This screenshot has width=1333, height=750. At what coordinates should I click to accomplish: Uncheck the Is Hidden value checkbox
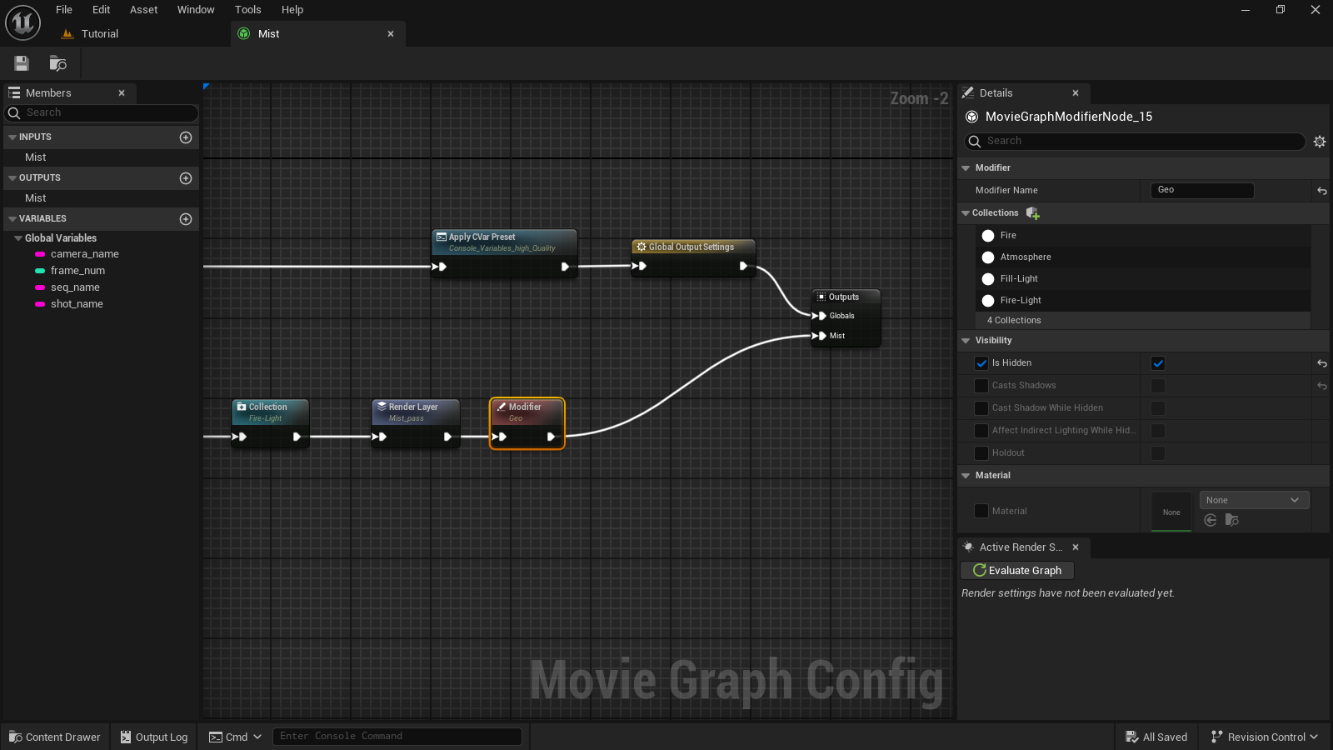tap(1158, 363)
